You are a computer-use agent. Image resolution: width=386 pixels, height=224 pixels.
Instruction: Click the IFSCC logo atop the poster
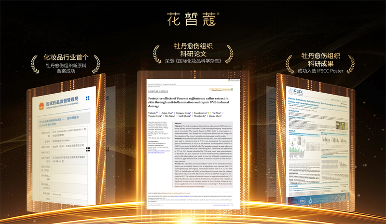[295, 92]
